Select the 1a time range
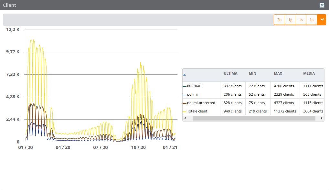 312,20
